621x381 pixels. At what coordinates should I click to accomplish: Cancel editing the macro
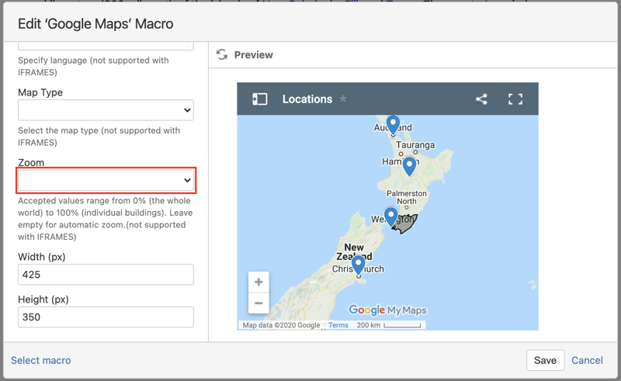(x=587, y=360)
